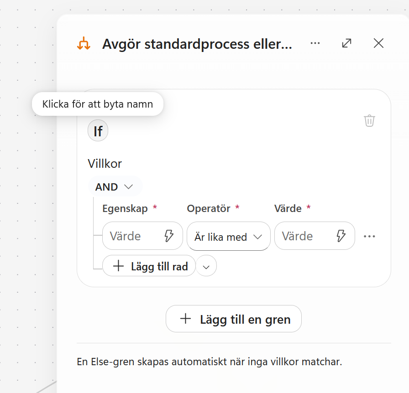Open the AND logic operator dropdown

pos(115,187)
